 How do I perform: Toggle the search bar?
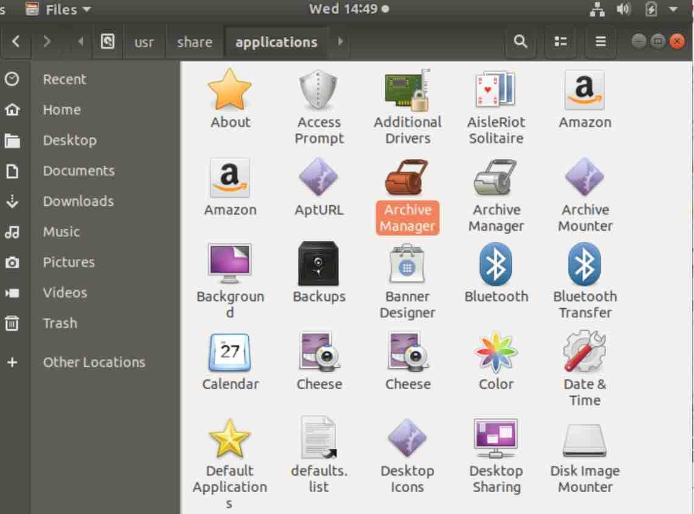pos(520,42)
